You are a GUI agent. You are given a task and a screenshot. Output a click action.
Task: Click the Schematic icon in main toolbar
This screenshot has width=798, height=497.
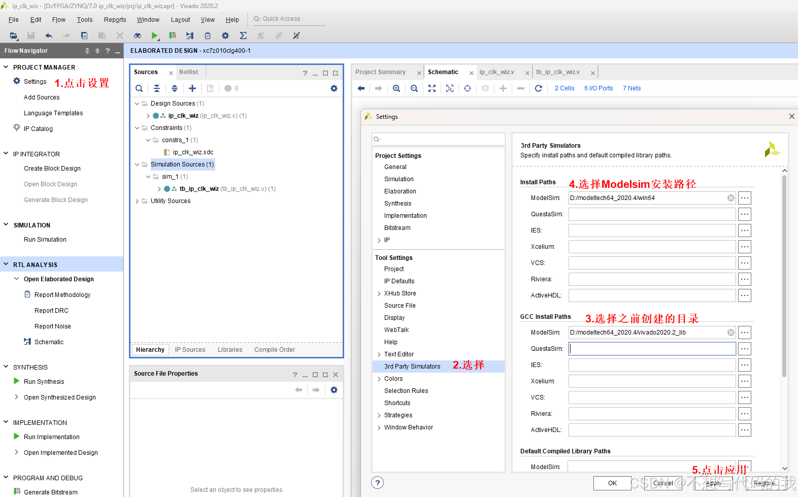coord(190,36)
